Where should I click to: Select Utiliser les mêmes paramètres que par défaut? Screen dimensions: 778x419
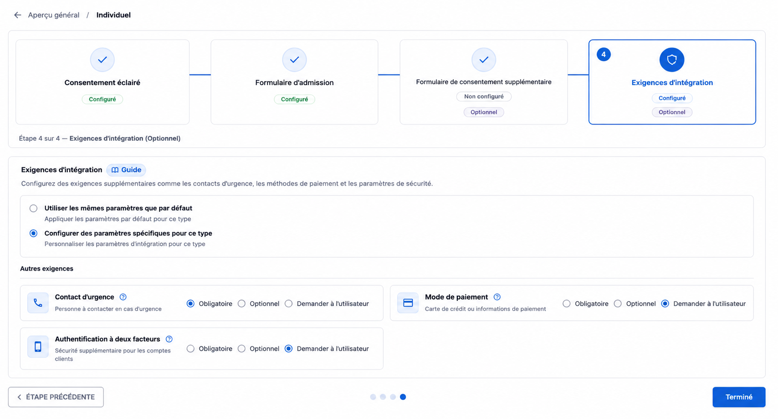click(33, 209)
